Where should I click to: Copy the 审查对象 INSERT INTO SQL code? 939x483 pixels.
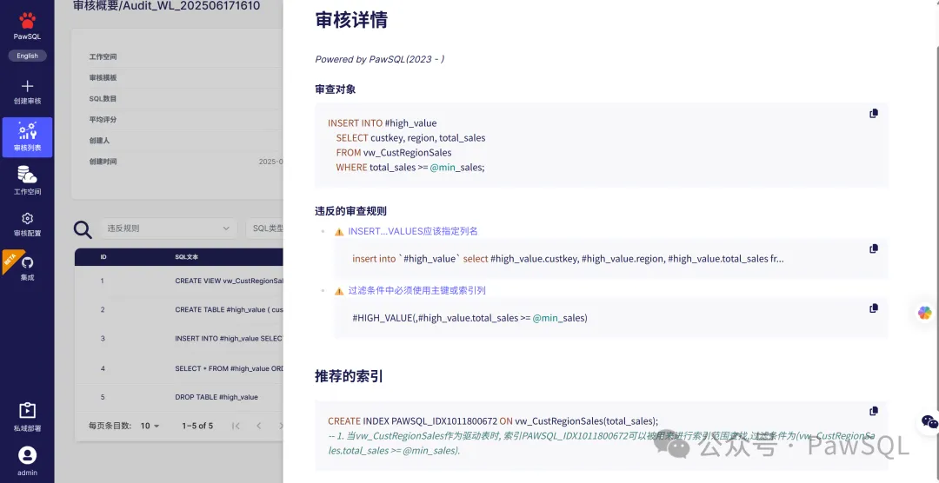(x=874, y=114)
